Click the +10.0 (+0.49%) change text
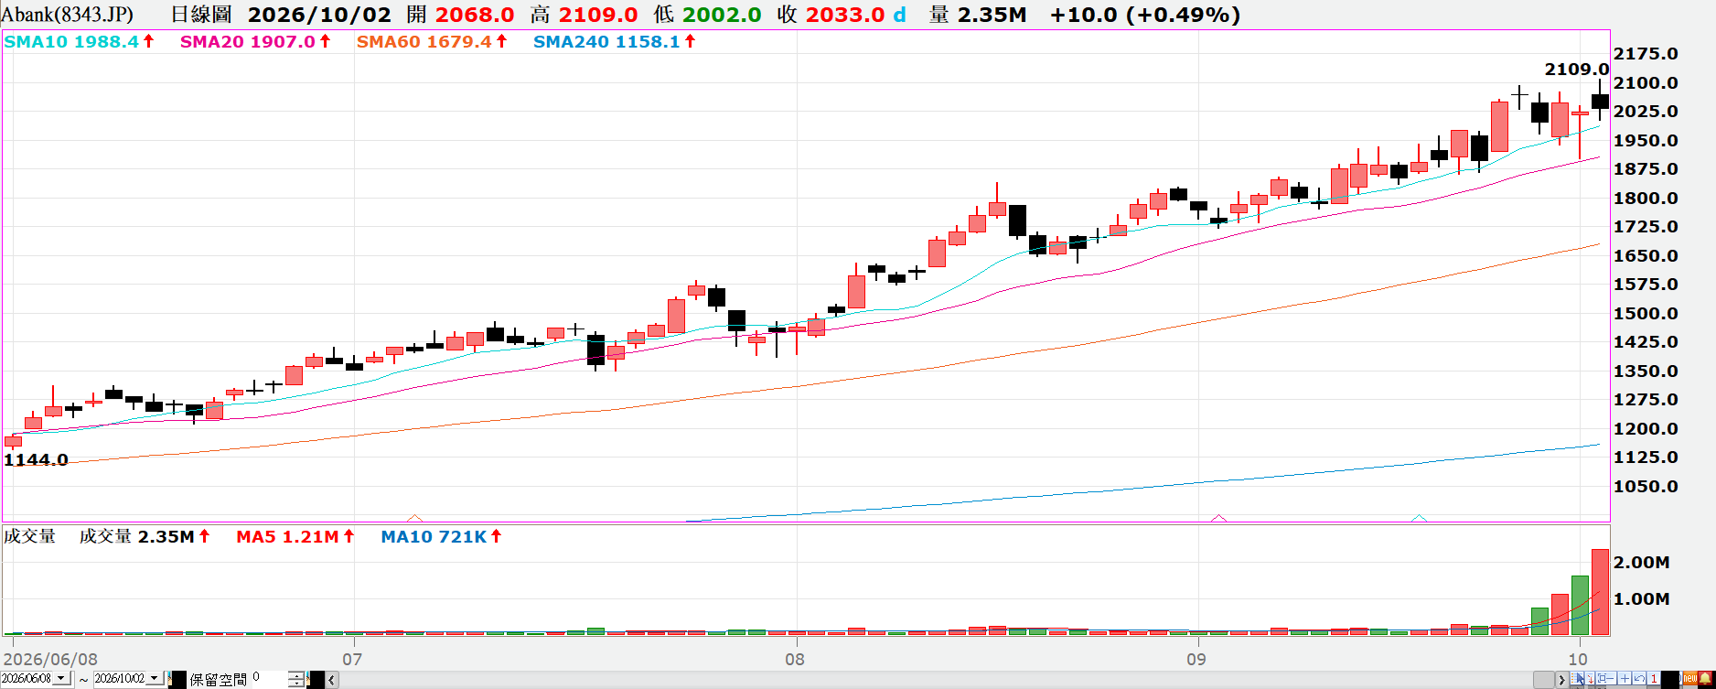Image resolution: width=1716 pixels, height=689 pixels. click(1145, 15)
